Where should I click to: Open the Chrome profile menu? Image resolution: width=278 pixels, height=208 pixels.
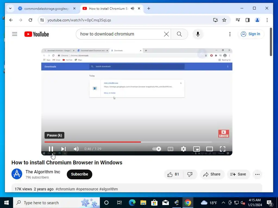257,20
